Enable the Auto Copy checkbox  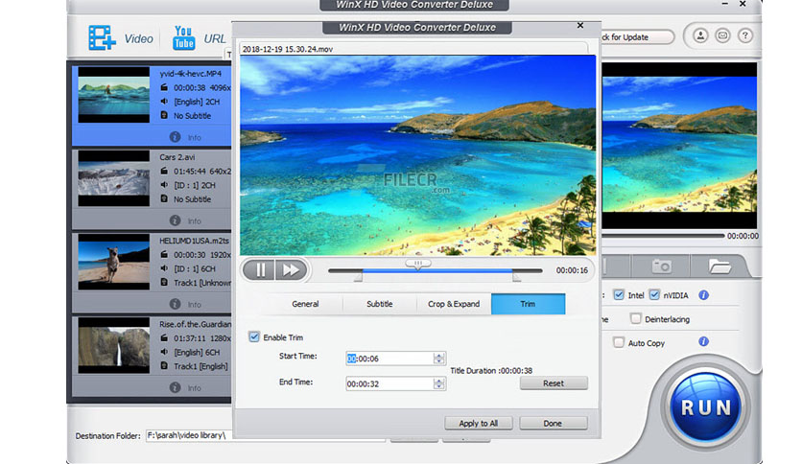[x=619, y=342]
